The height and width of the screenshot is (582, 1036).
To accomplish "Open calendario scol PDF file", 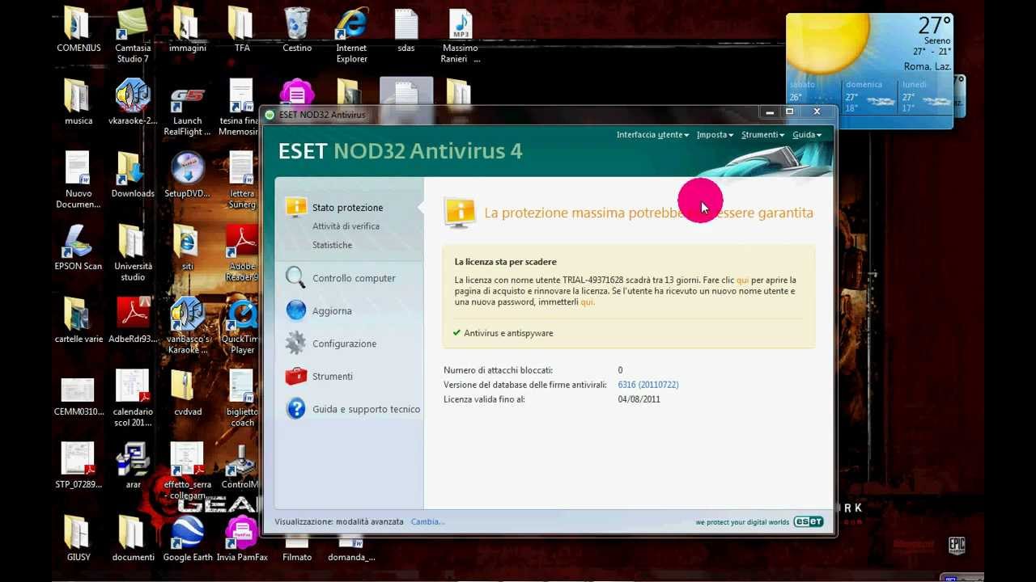I will click(x=133, y=399).
